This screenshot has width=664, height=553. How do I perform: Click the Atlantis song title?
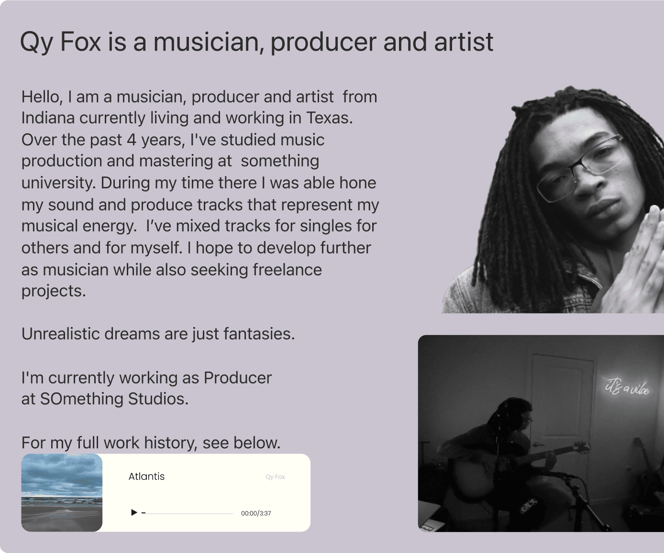pyautogui.click(x=146, y=477)
